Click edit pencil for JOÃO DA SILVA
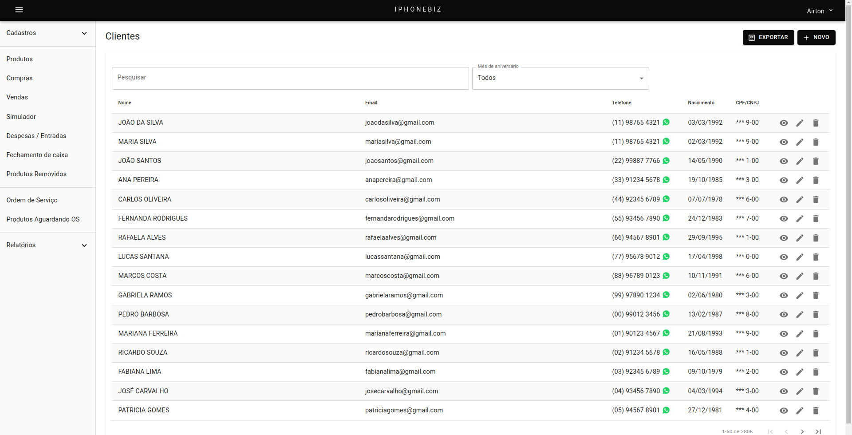Image resolution: width=852 pixels, height=435 pixels. [800, 123]
